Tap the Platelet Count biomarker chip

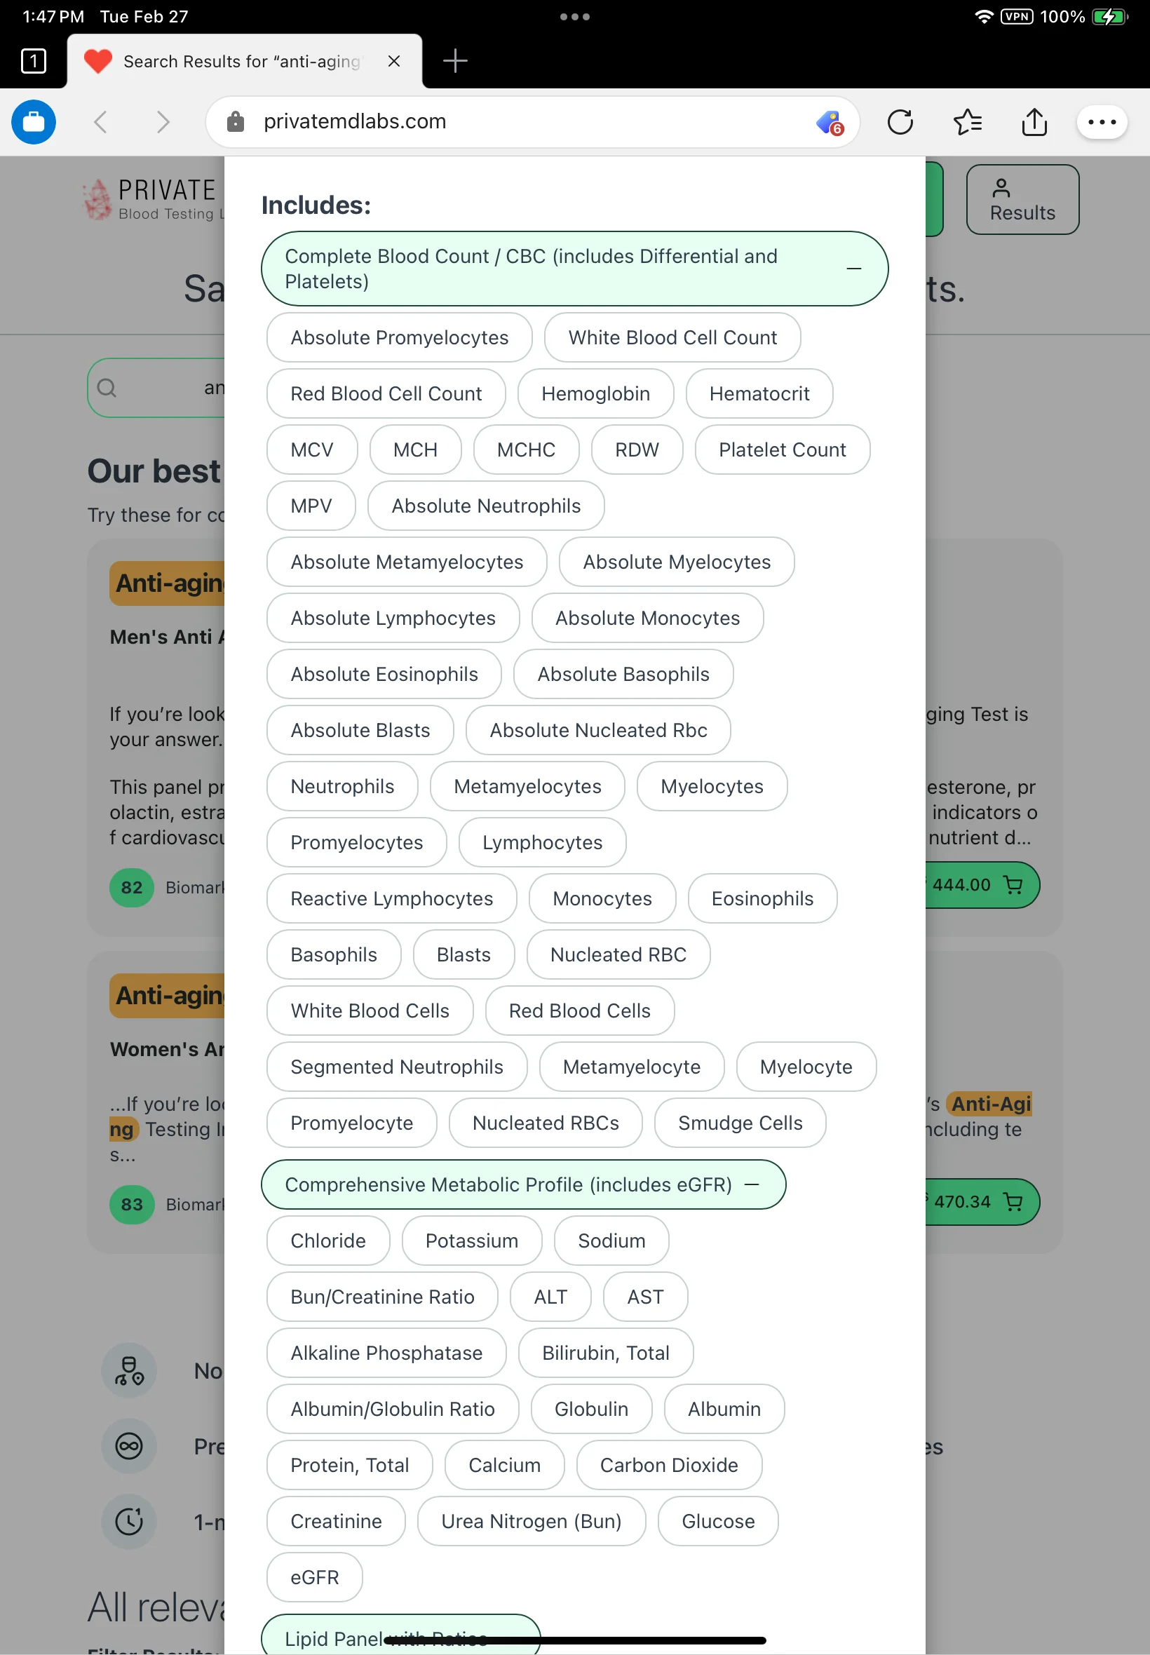click(x=782, y=450)
